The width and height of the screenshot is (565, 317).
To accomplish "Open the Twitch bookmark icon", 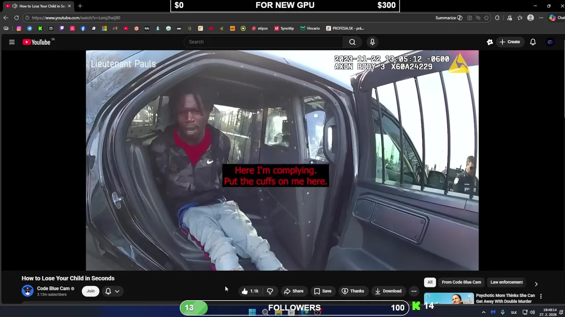I will click(61, 28).
